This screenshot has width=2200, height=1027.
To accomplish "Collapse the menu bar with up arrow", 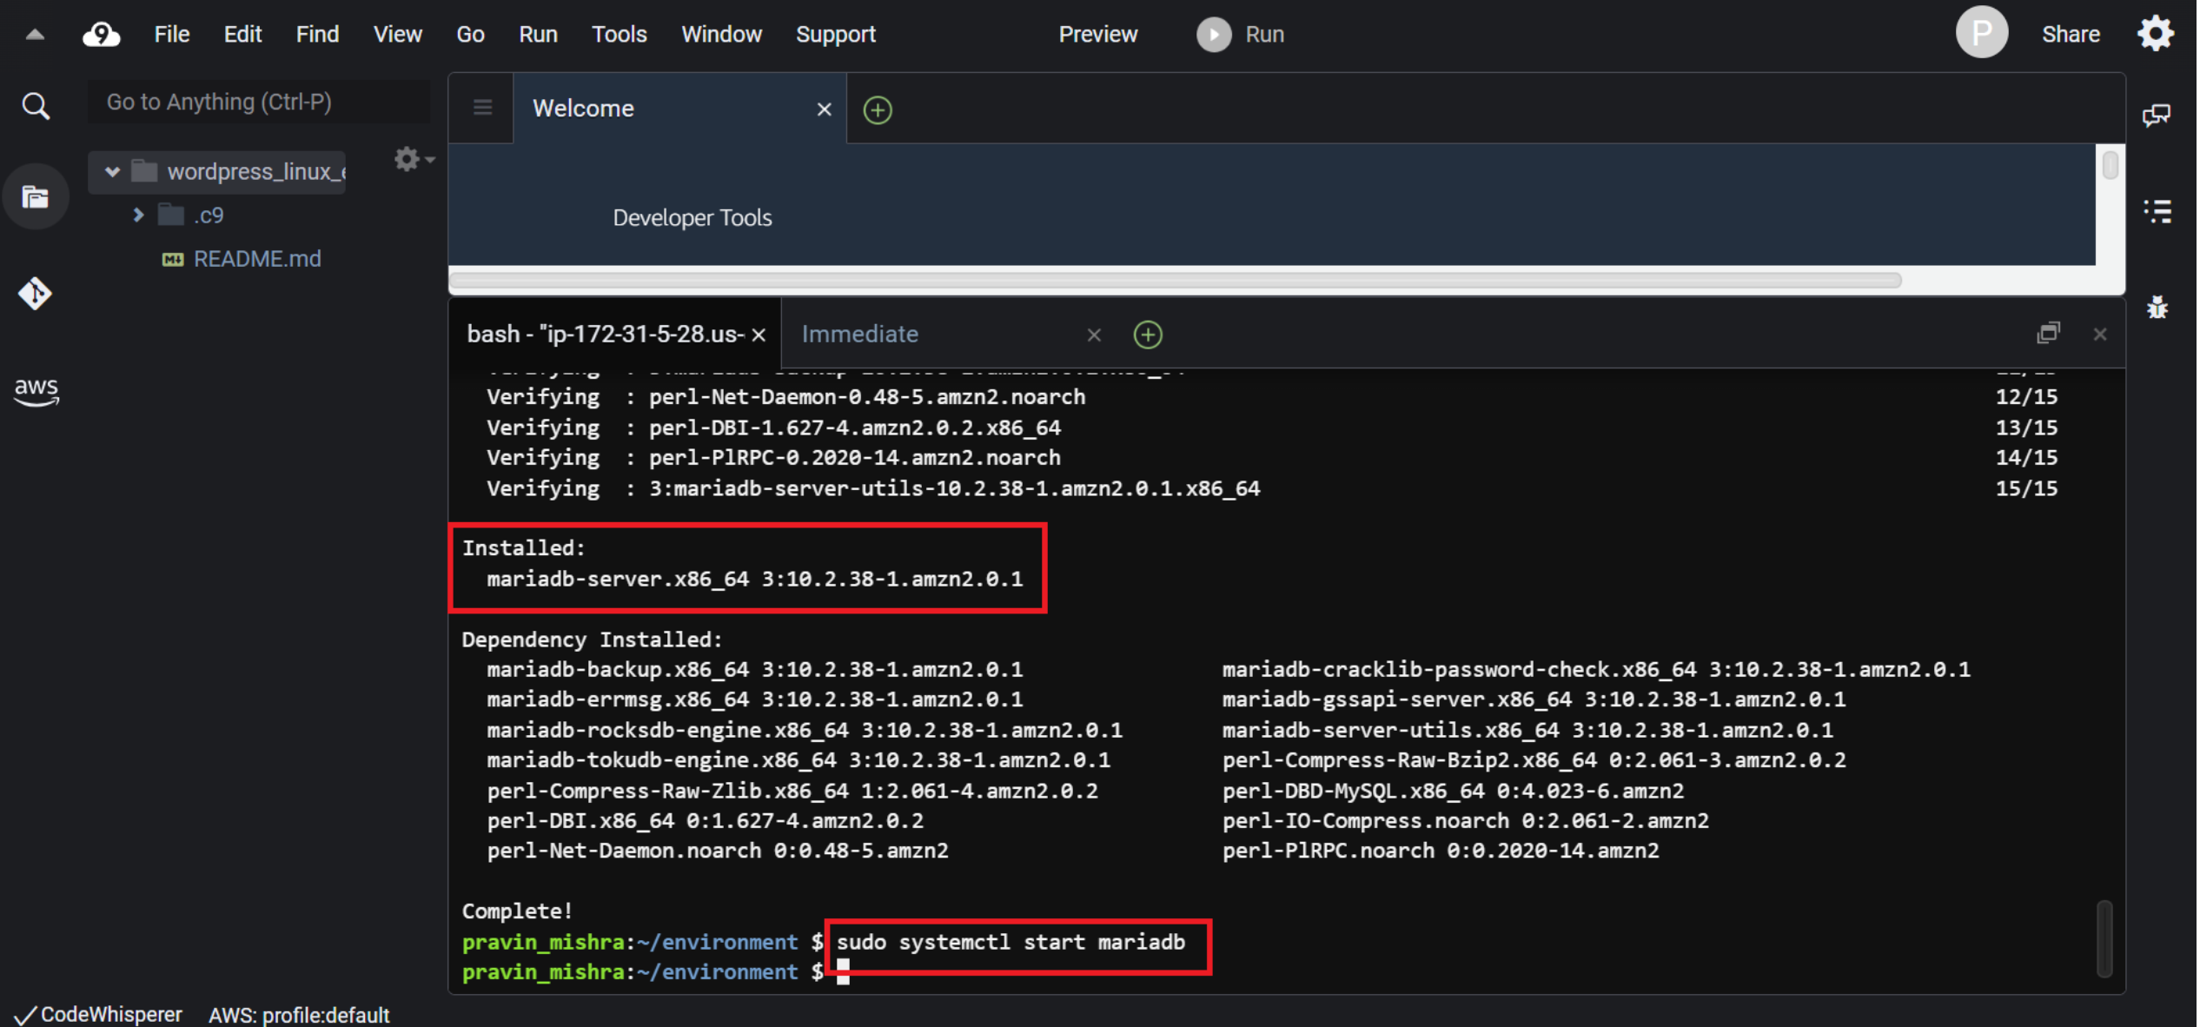I will pos(35,35).
